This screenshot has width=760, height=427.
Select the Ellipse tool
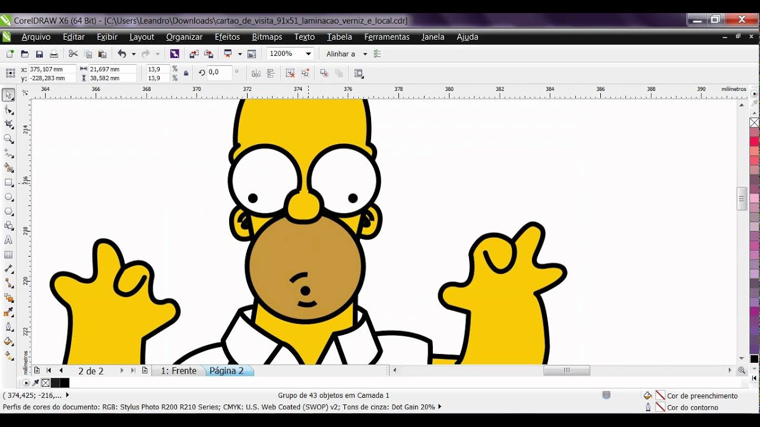[8, 196]
